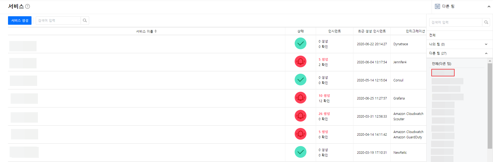
Task: Click the help question mark beside 서비스 title
Action: click(27, 6)
